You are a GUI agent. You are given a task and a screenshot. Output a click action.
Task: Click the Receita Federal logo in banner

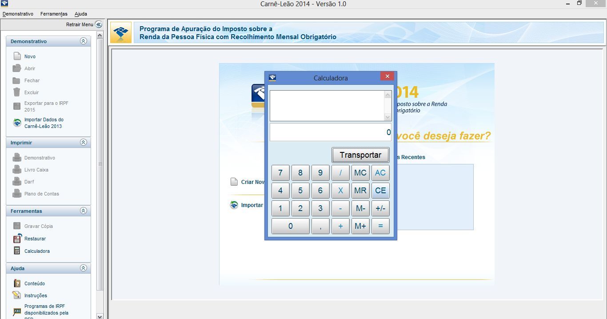click(x=121, y=32)
